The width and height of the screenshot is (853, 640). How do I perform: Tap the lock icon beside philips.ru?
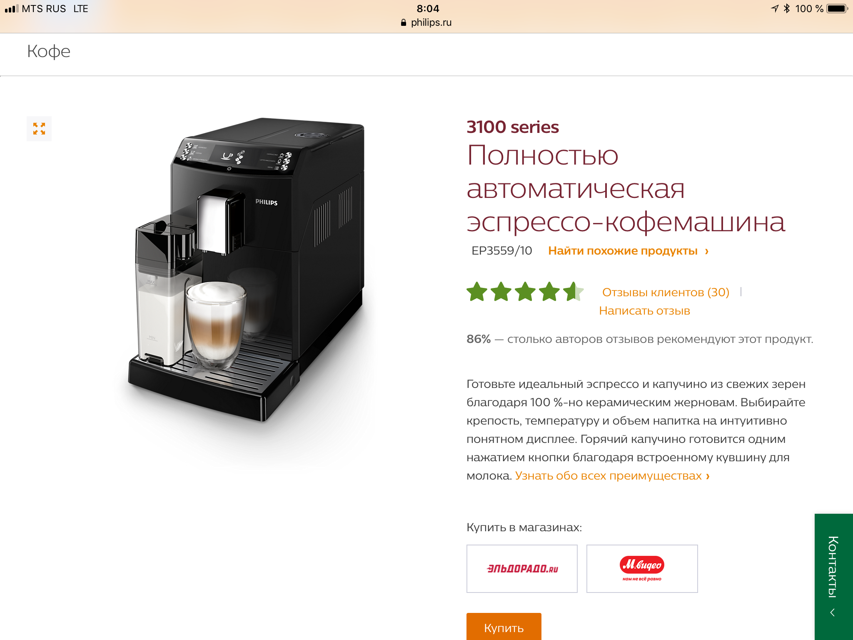[x=403, y=22]
